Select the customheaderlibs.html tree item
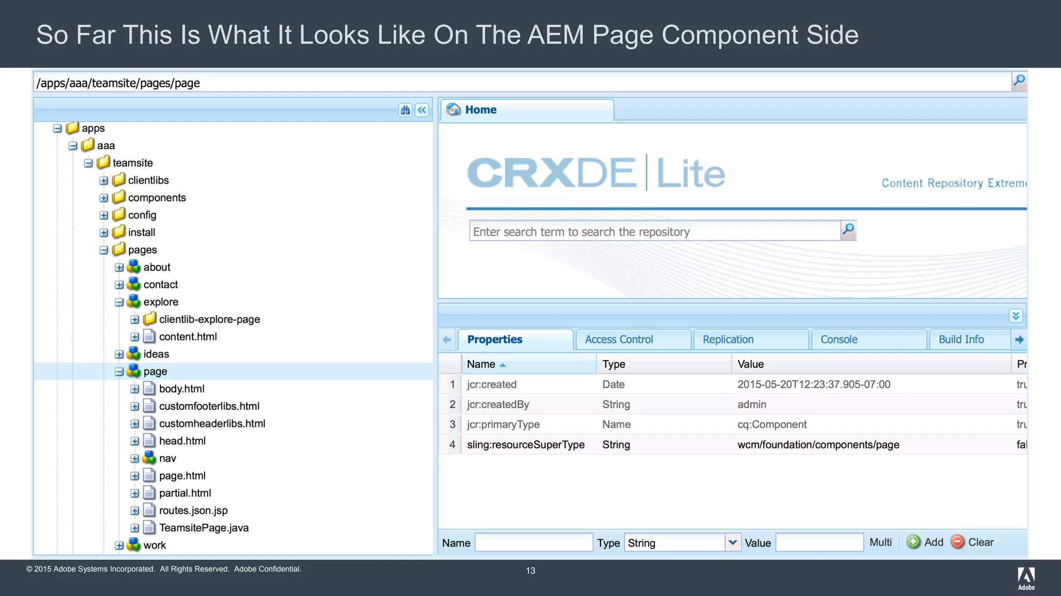The width and height of the screenshot is (1061, 596). [x=212, y=424]
